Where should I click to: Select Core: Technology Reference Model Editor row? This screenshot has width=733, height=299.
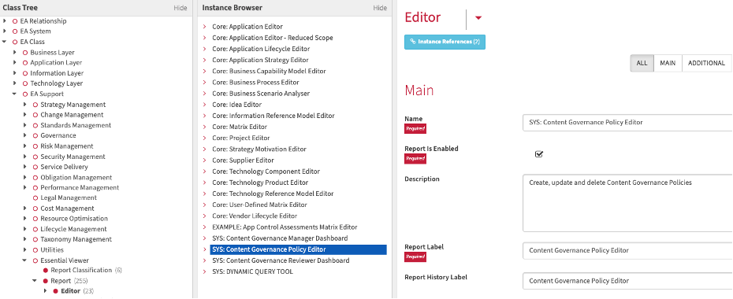point(273,194)
